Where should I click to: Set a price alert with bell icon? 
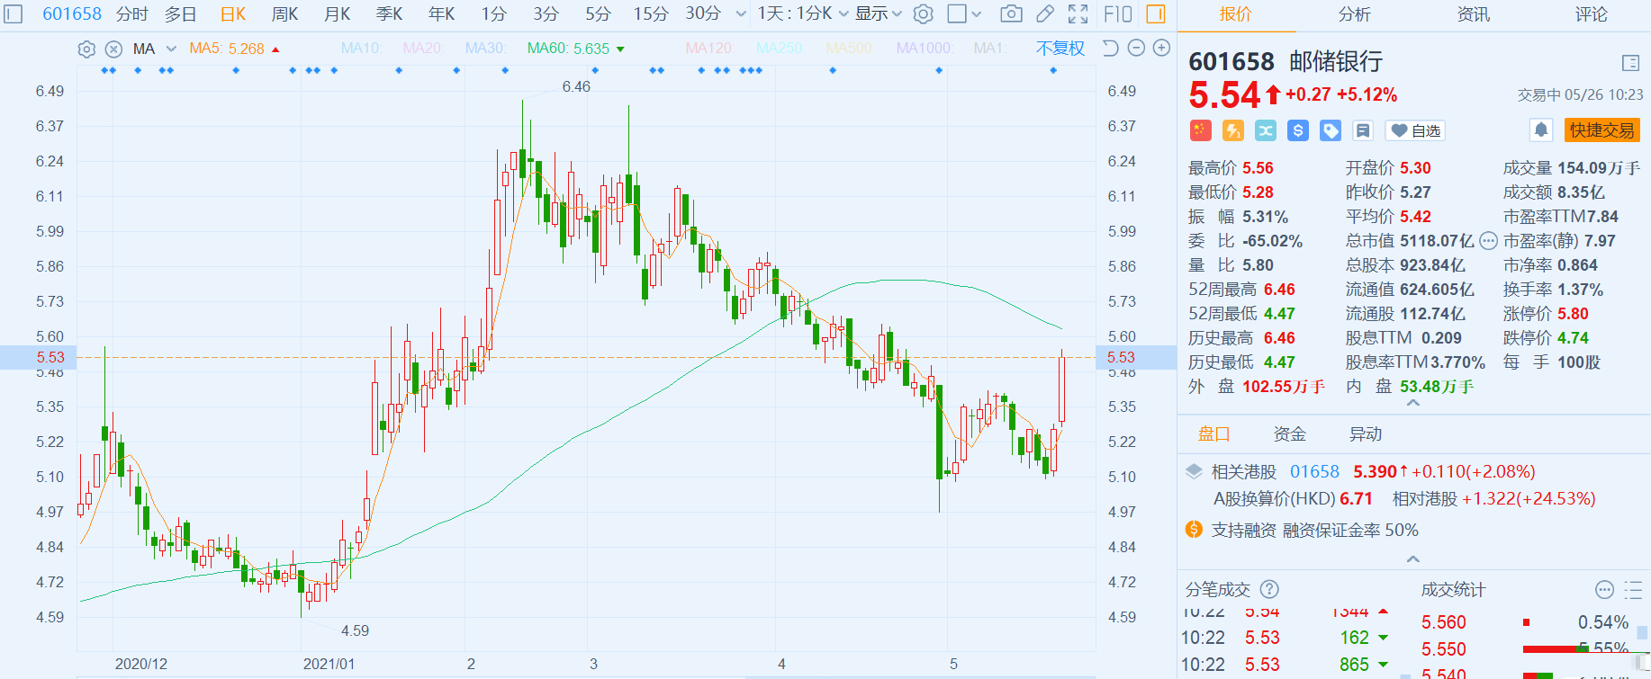(x=1541, y=130)
